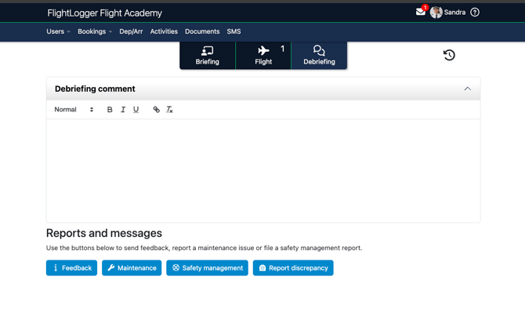Image resolution: width=525 pixels, height=309 pixels.
Task: Go to Dep/Arr page
Action: point(131,31)
